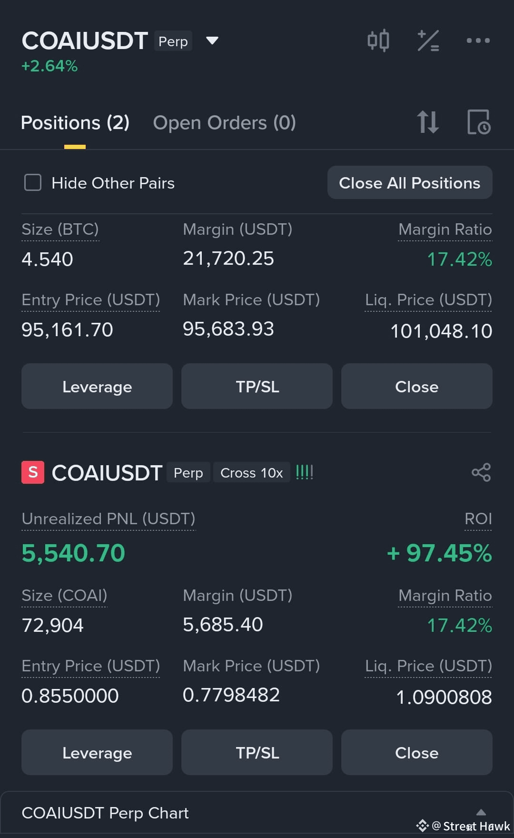Open TP/SL for the BTC position
Screen dimensions: 514x838
click(x=257, y=386)
